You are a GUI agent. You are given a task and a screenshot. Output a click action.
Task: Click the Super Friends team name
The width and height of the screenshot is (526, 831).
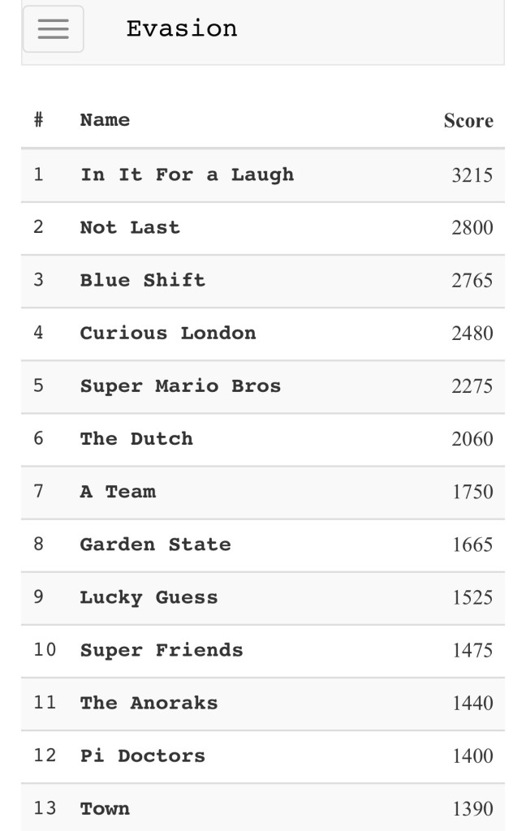(x=161, y=650)
